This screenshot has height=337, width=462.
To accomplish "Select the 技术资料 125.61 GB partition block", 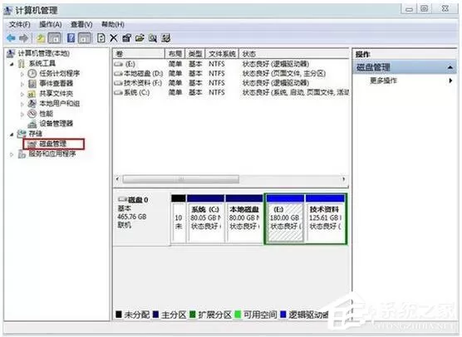I will 325,218.
